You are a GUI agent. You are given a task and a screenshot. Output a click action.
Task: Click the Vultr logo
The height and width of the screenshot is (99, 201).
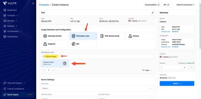pos(10,3)
